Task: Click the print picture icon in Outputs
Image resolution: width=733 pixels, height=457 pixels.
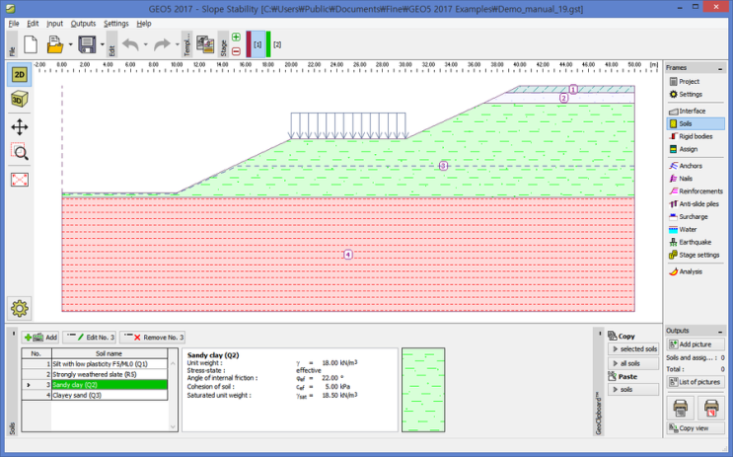Action: [681, 406]
